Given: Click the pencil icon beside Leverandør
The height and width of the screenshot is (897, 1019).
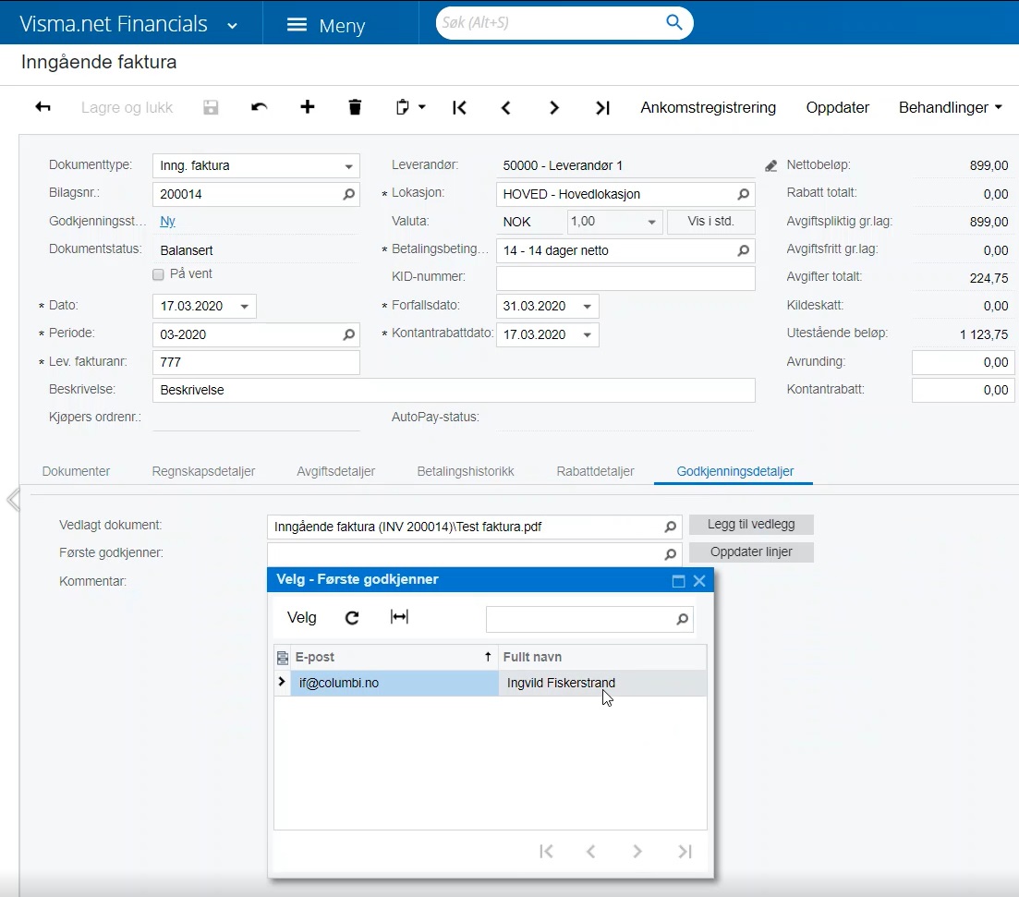Looking at the screenshot, I should click(770, 166).
